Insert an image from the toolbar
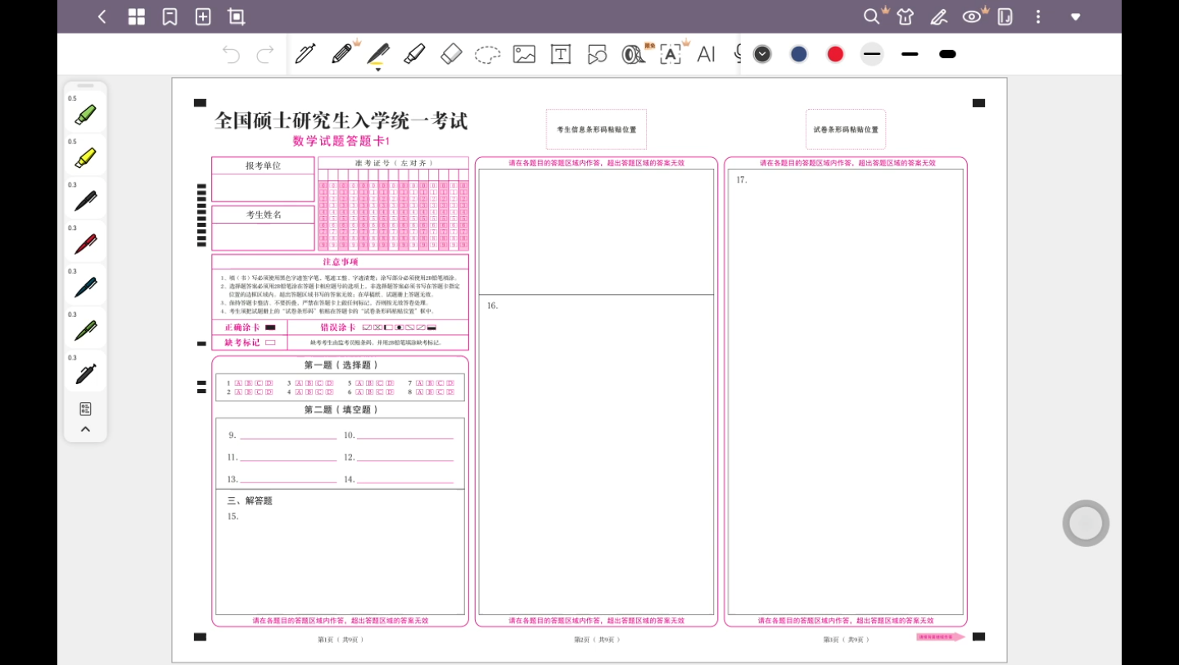 pos(524,54)
